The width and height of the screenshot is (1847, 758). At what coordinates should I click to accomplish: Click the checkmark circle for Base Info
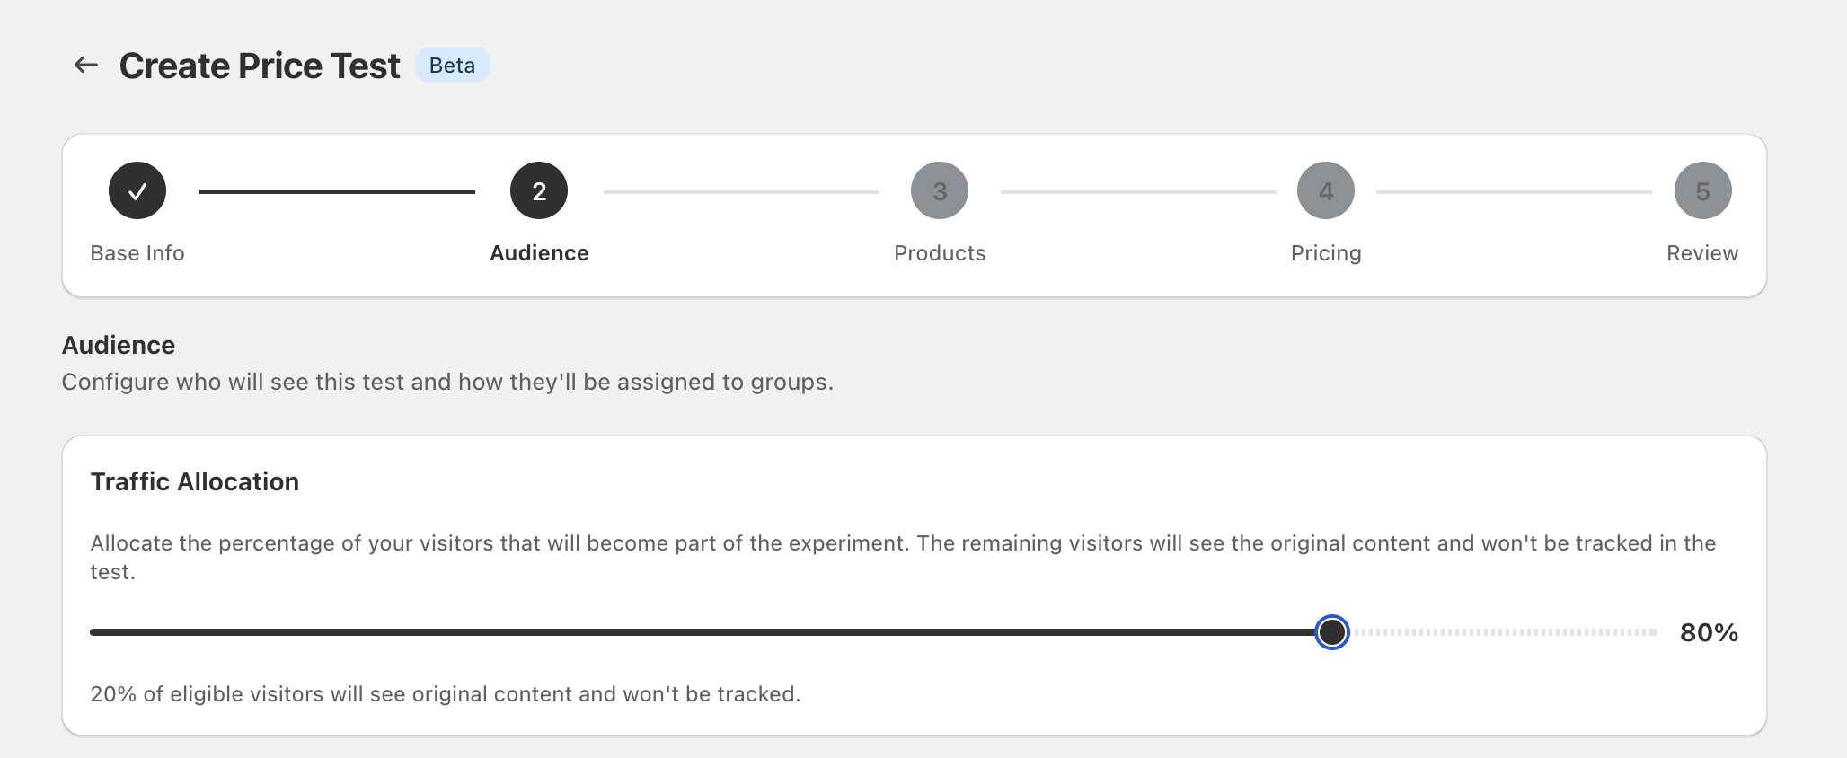[137, 190]
